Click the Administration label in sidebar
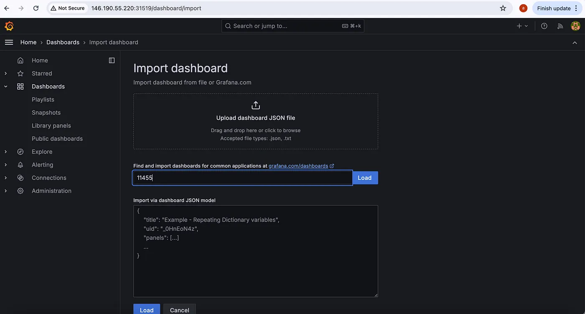This screenshot has width=585, height=314. [51, 191]
